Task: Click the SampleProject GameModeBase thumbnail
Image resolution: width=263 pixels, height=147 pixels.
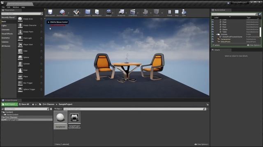Action: click(x=74, y=120)
